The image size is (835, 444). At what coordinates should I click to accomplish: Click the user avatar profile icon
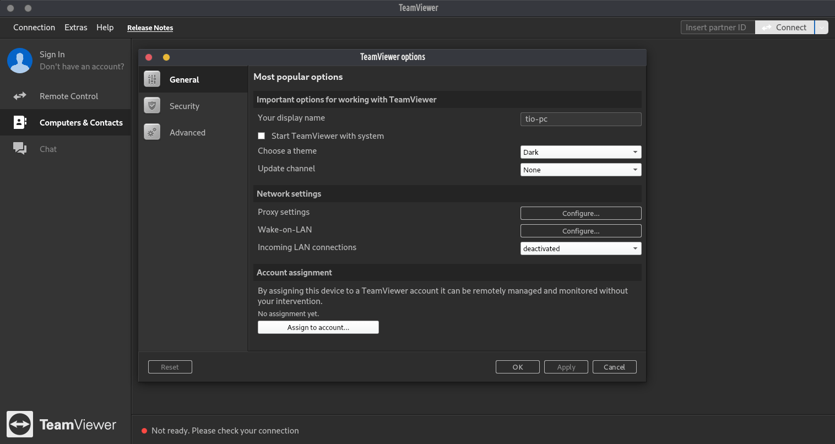point(20,61)
